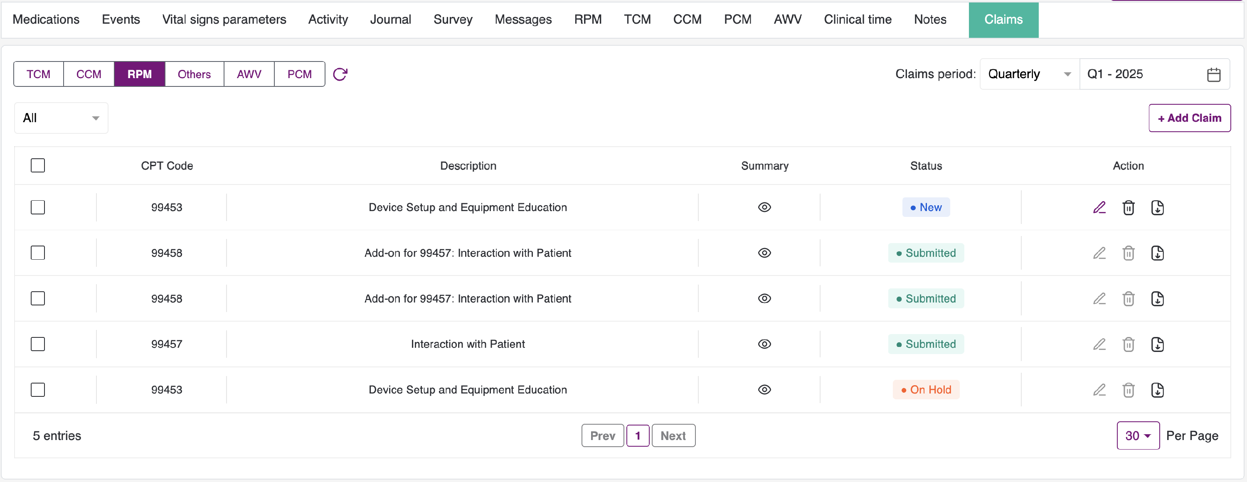Screen dimensions: 1247x482
Task: Switch to the Clinical time tab
Action: (x=857, y=20)
